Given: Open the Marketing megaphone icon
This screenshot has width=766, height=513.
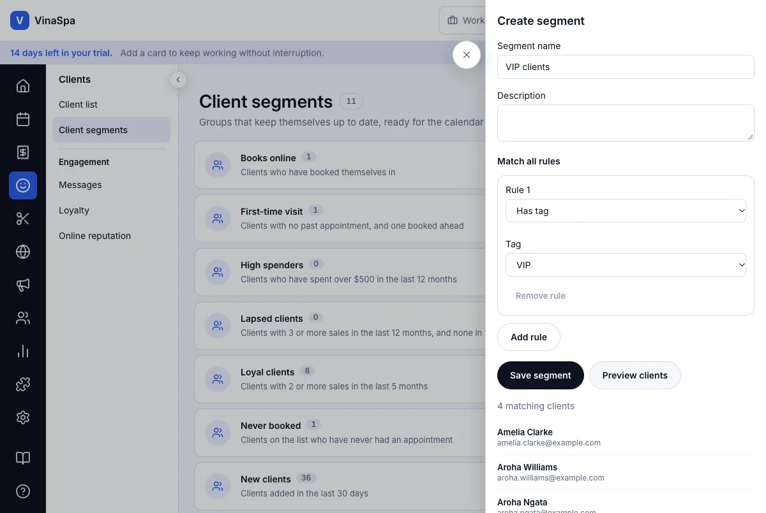Looking at the screenshot, I should click(x=23, y=285).
